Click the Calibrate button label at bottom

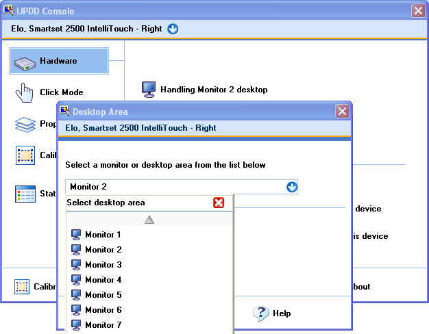coord(45,287)
